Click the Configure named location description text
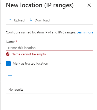Viewport: 97px width, 110px height. click(x=41, y=32)
